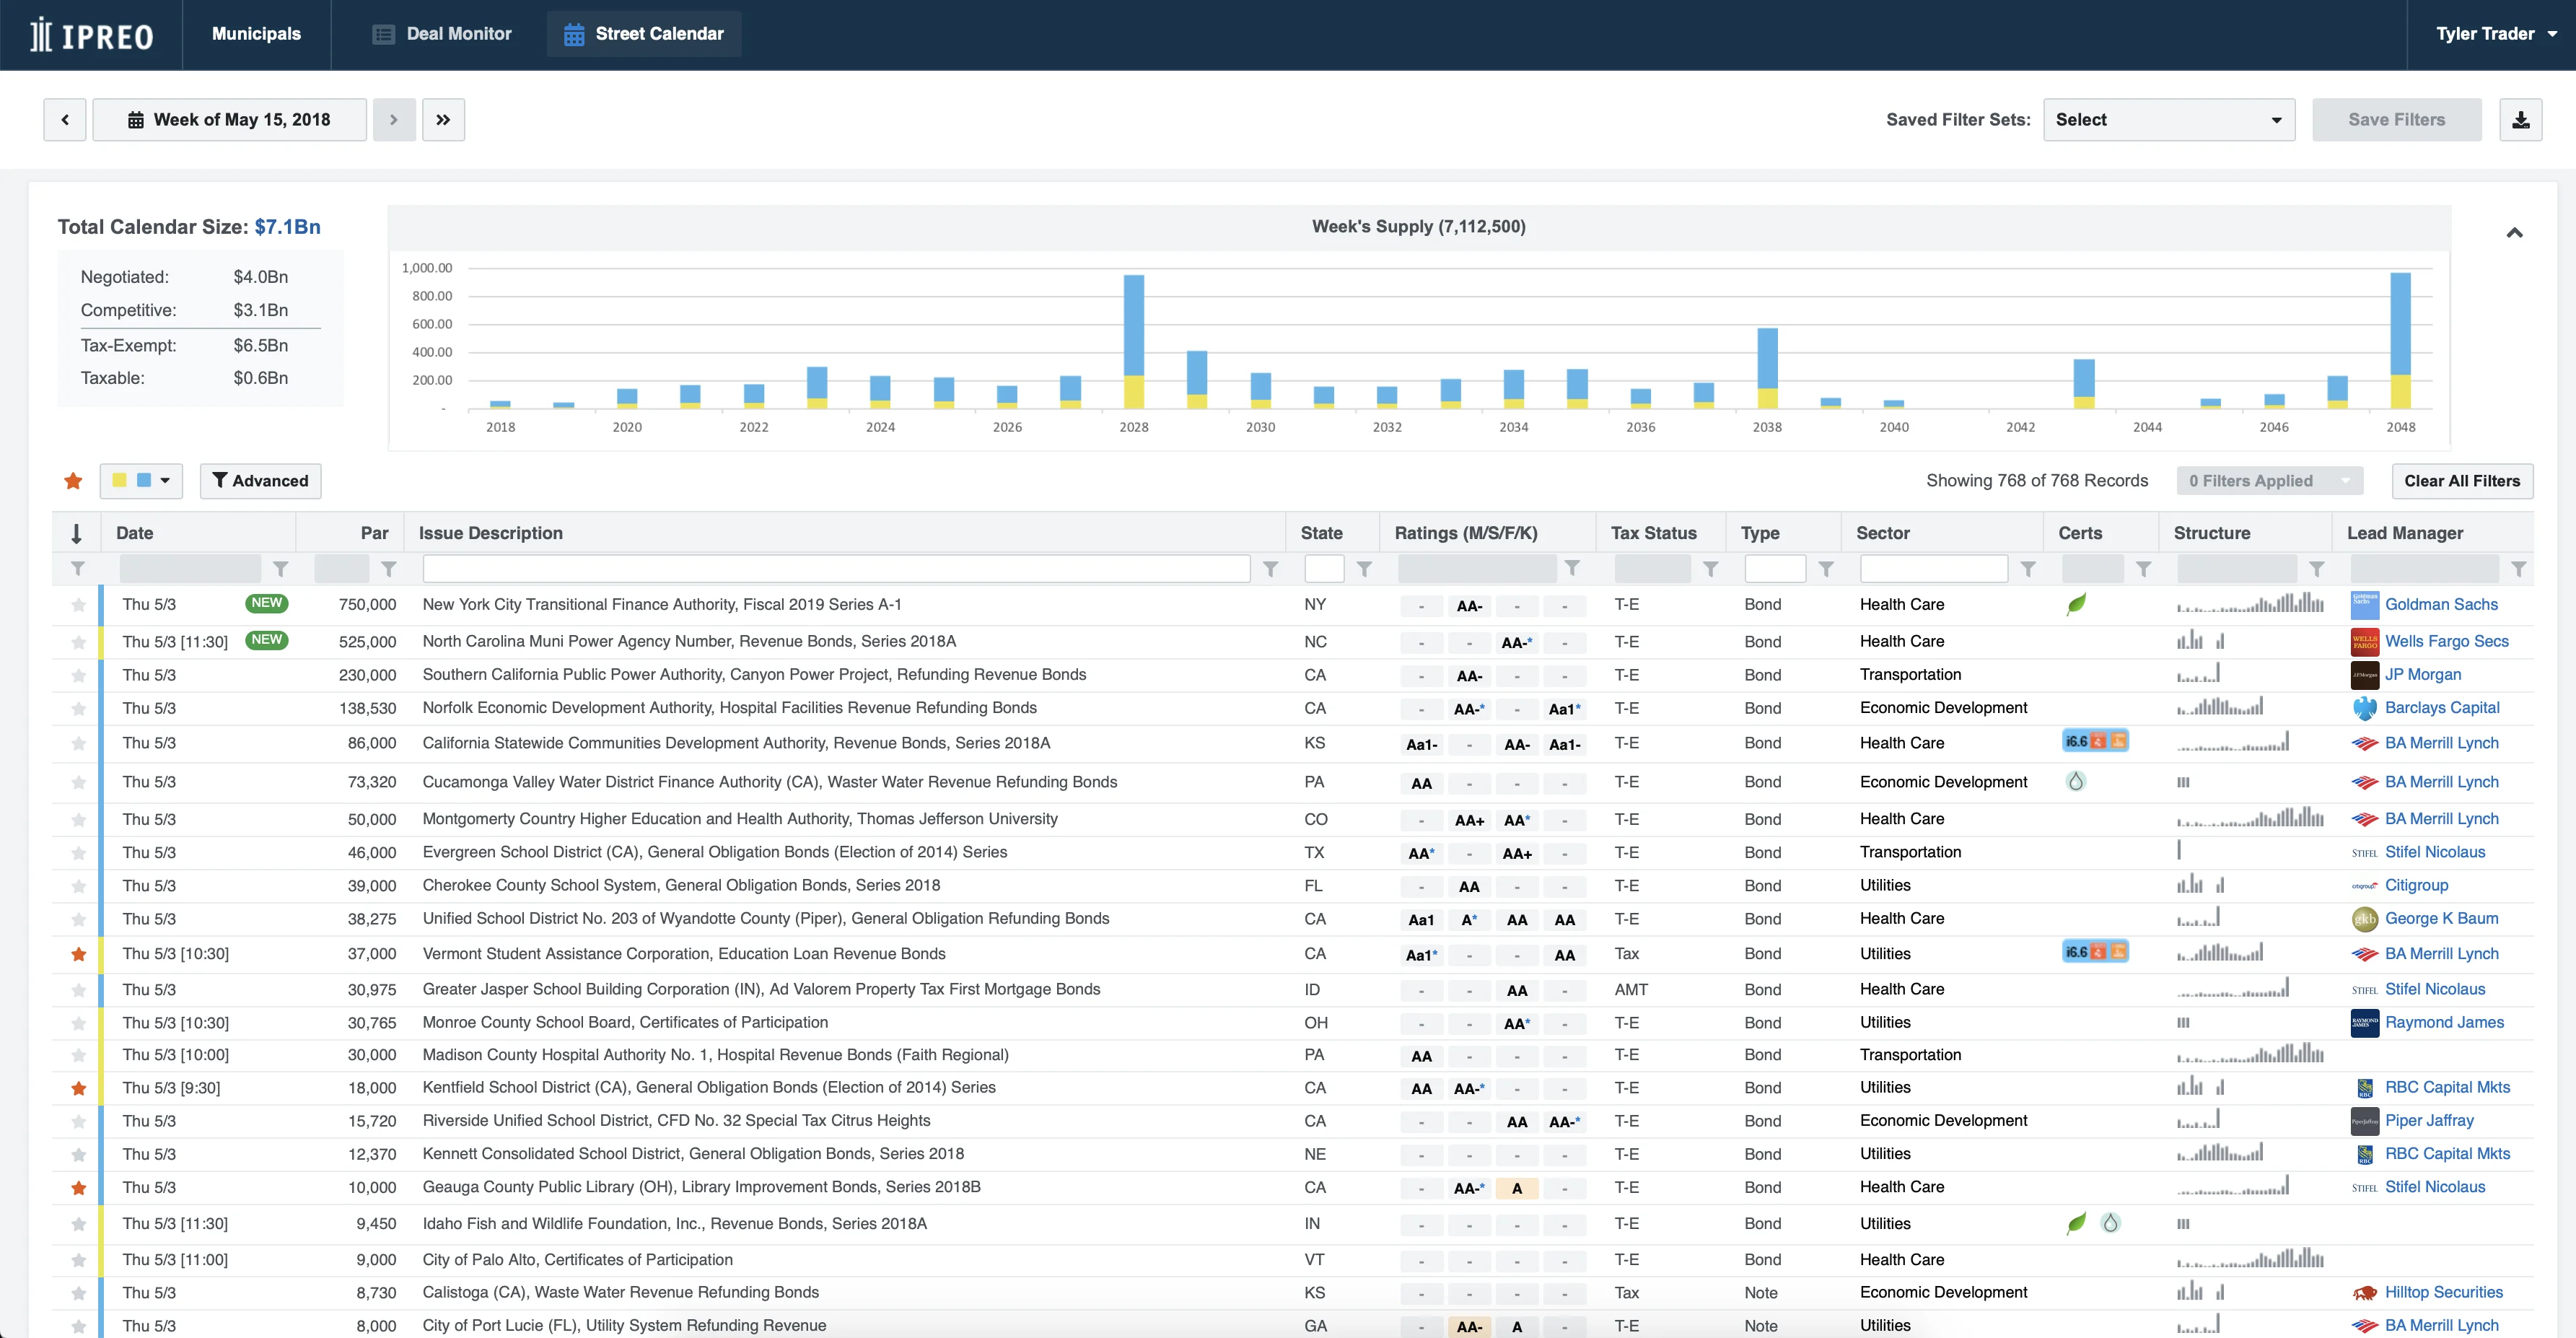Click the fast-forward double chevron button

click(443, 120)
